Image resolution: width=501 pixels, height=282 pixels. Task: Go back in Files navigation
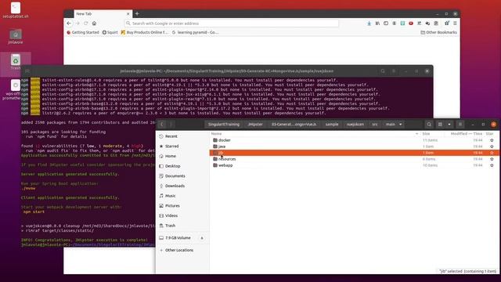point(162,125)
